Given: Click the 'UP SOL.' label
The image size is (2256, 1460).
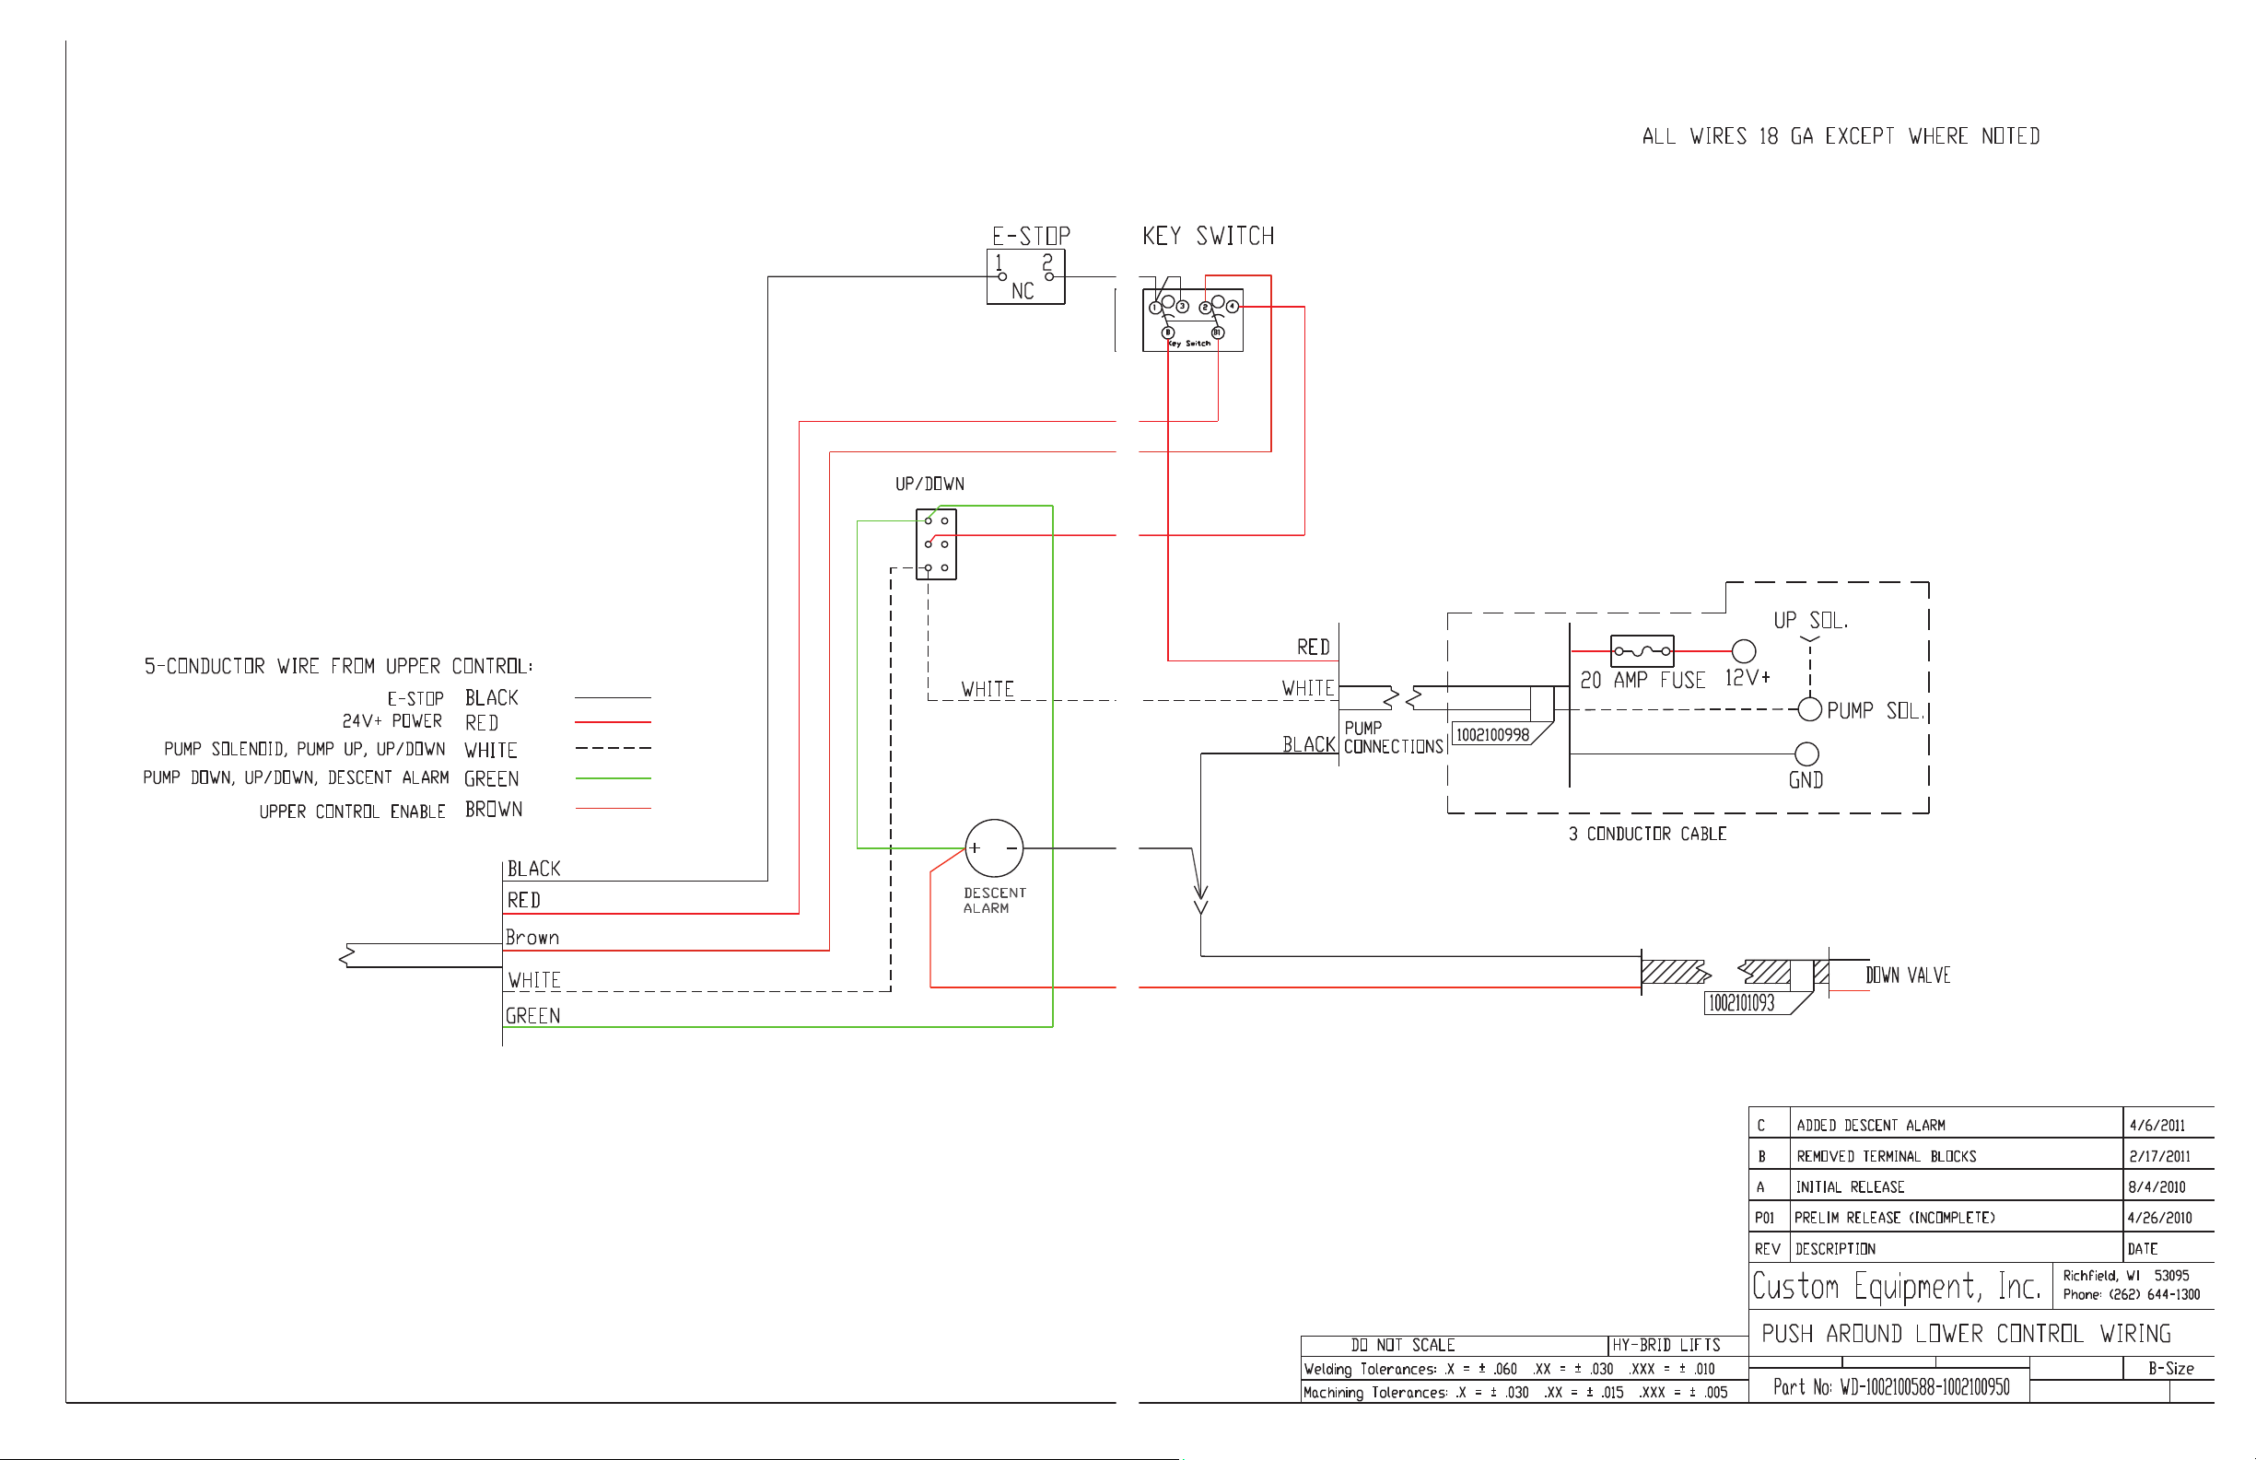Looking at the screenshot, I should (x=1810, y=620).
